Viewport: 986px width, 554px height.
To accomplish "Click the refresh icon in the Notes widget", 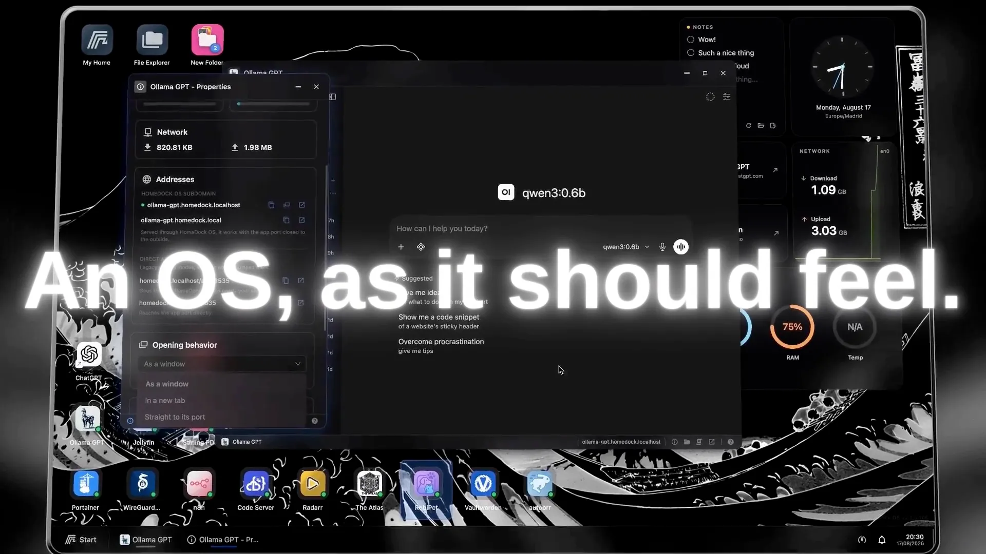I will click(x=749, y=126).
